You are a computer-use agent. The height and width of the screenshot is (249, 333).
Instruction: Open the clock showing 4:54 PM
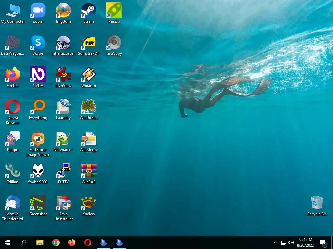(305, 243)
